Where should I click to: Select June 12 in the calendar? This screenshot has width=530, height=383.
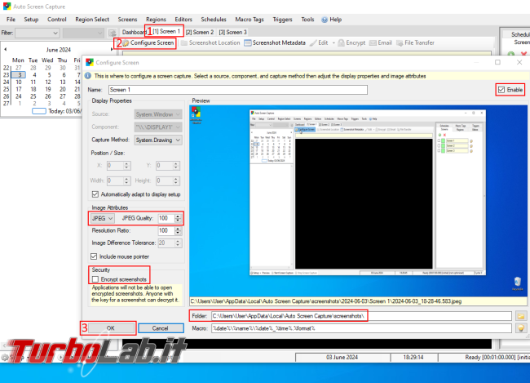(x=48, y=82)
